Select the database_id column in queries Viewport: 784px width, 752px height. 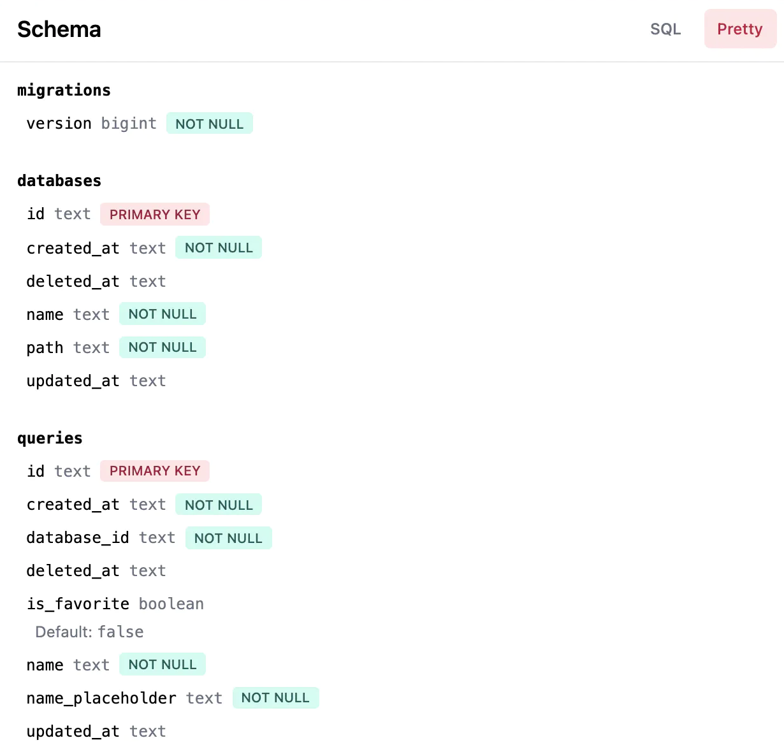(x=78, y=537)
